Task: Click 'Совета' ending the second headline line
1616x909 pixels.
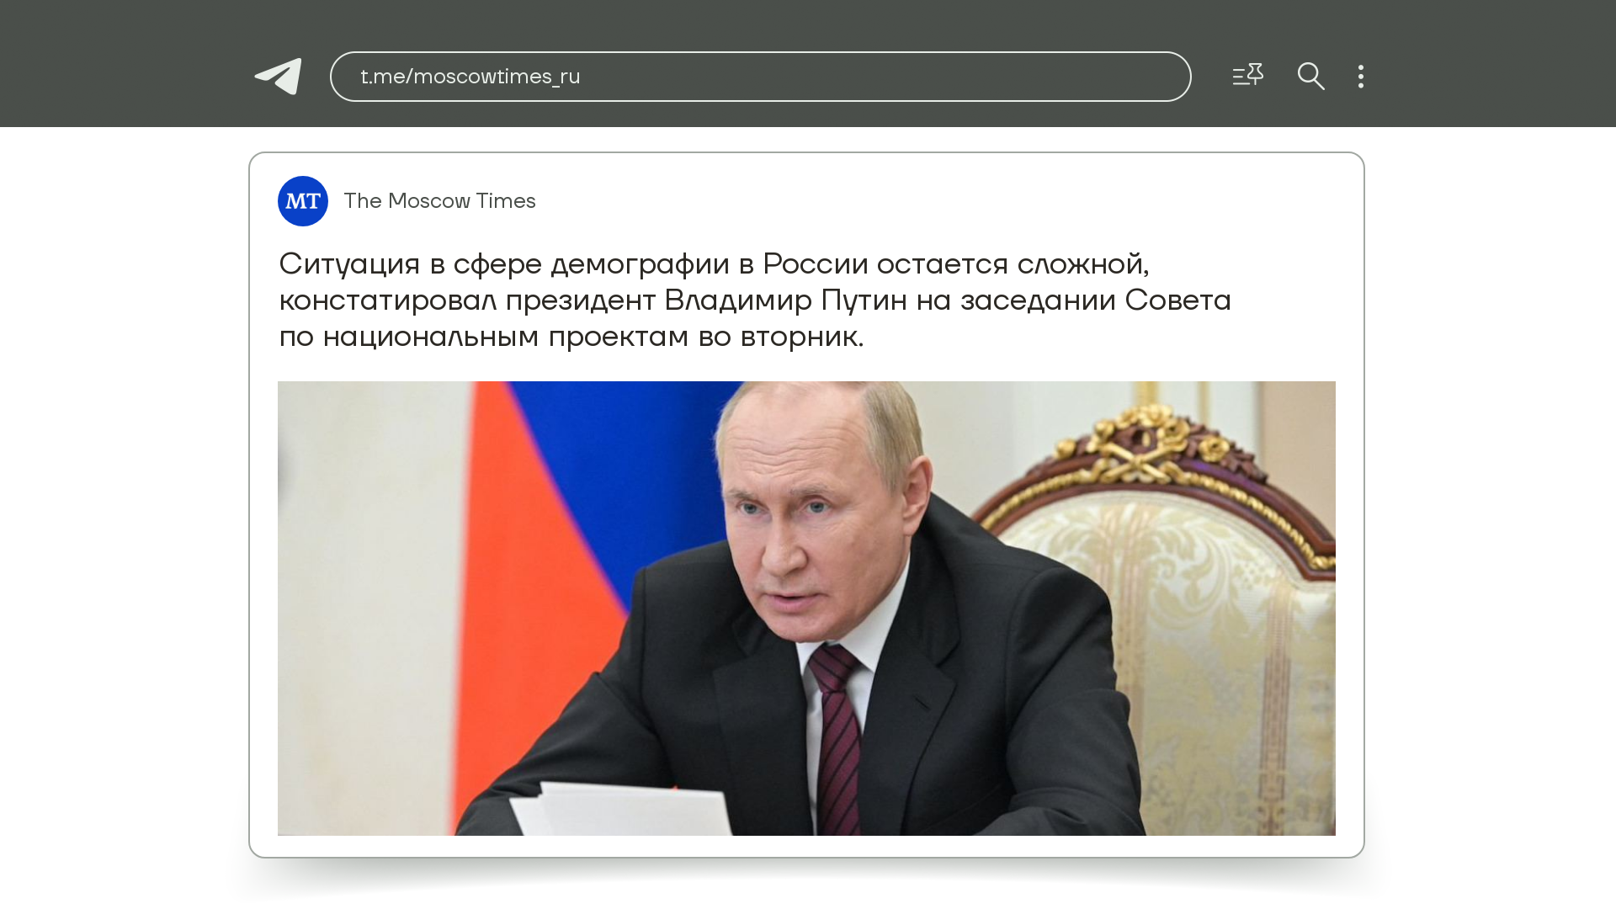Action: 1177,300
